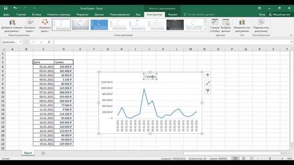This screenshot has width=294, height=165.
Task: Select row header 10
Action: point(3,93)
